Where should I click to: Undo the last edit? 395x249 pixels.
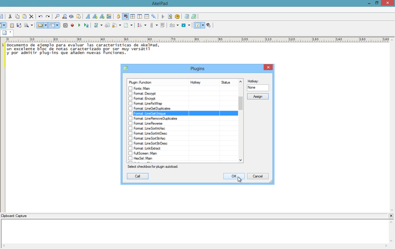pos(40,17)
